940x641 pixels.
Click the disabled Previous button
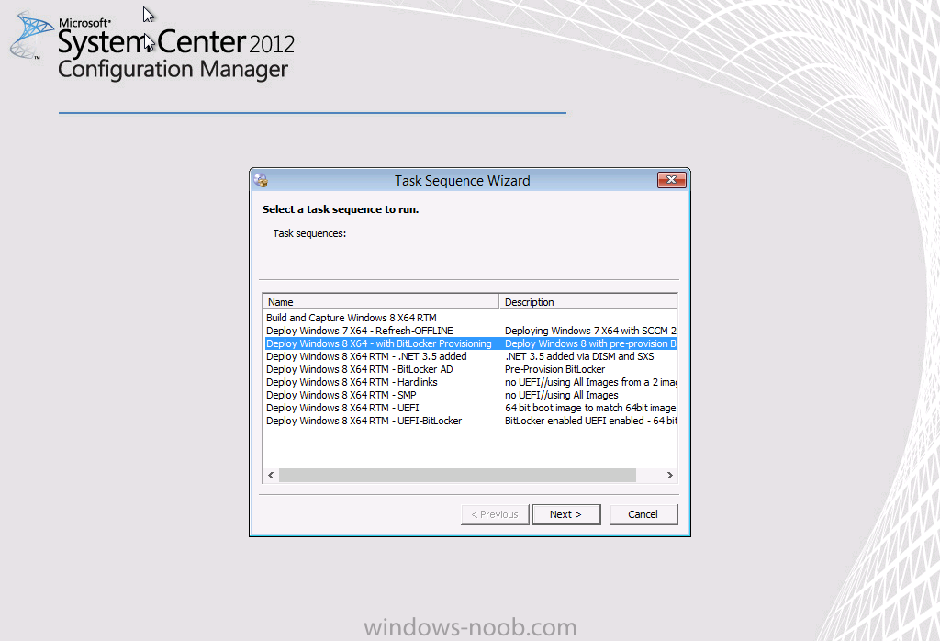coord(495,514)
